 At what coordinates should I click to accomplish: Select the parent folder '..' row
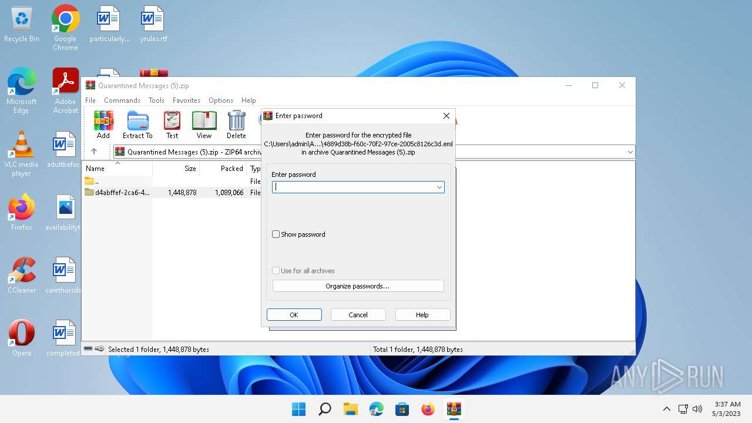172,182
